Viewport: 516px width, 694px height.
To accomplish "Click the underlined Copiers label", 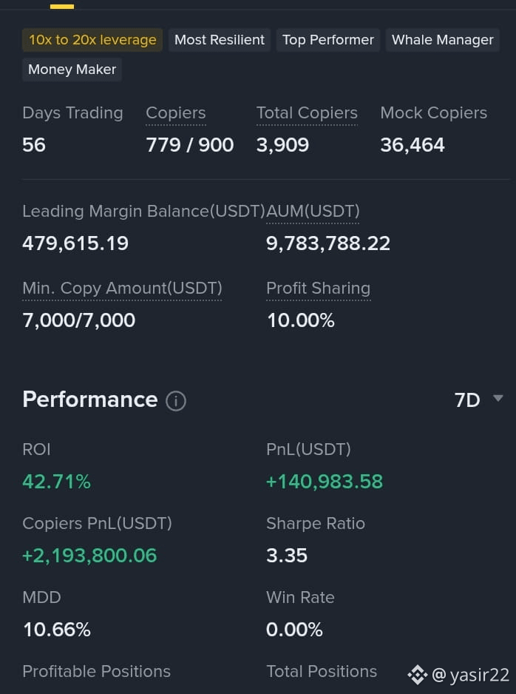I will pyautogui.click(x=175, y=113).
